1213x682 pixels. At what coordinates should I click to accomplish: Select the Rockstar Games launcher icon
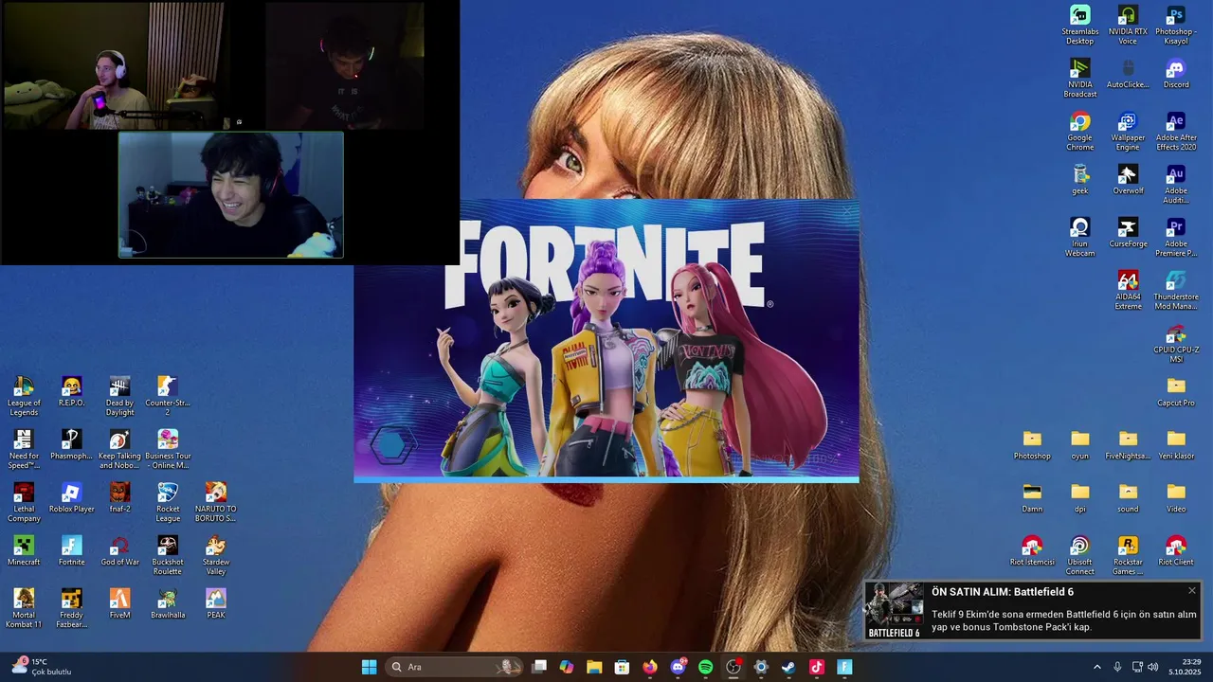(x=1128, y=555)
